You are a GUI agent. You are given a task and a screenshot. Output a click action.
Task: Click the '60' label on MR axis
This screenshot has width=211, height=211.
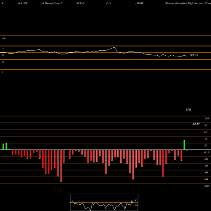(x=206, y=132)
